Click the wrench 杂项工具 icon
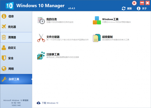151x108 pixels. 4,79
